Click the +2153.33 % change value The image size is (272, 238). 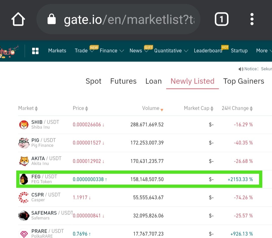click(x=240, y=179)
